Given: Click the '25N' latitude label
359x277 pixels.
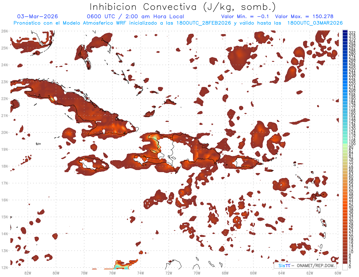Looking at the screenshot, I should 4,48.
